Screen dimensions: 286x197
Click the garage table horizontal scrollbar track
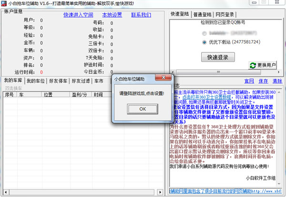click(x=82, y=192)
